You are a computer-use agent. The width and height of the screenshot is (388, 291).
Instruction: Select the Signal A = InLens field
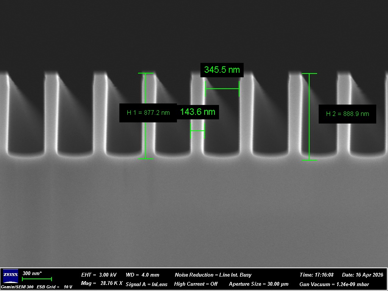tap(146, 284)
